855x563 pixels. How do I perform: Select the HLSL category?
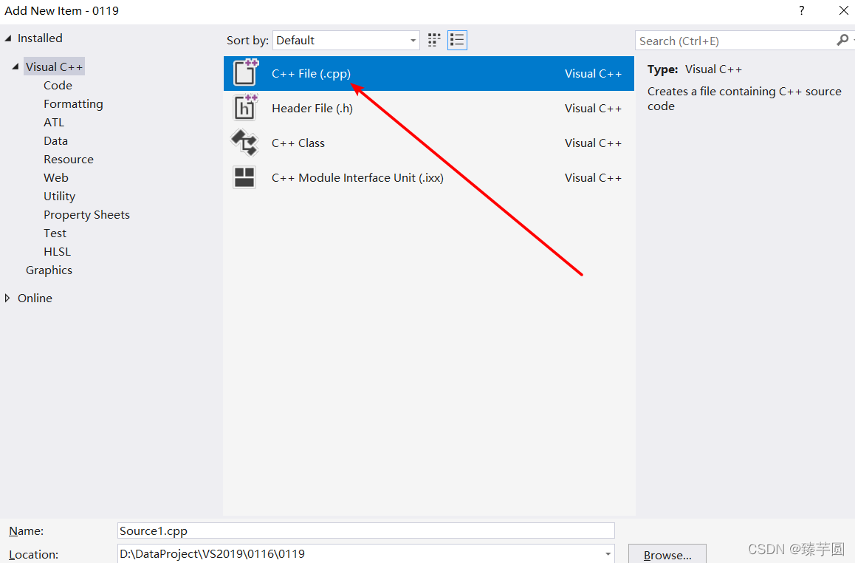pos(57,251)
